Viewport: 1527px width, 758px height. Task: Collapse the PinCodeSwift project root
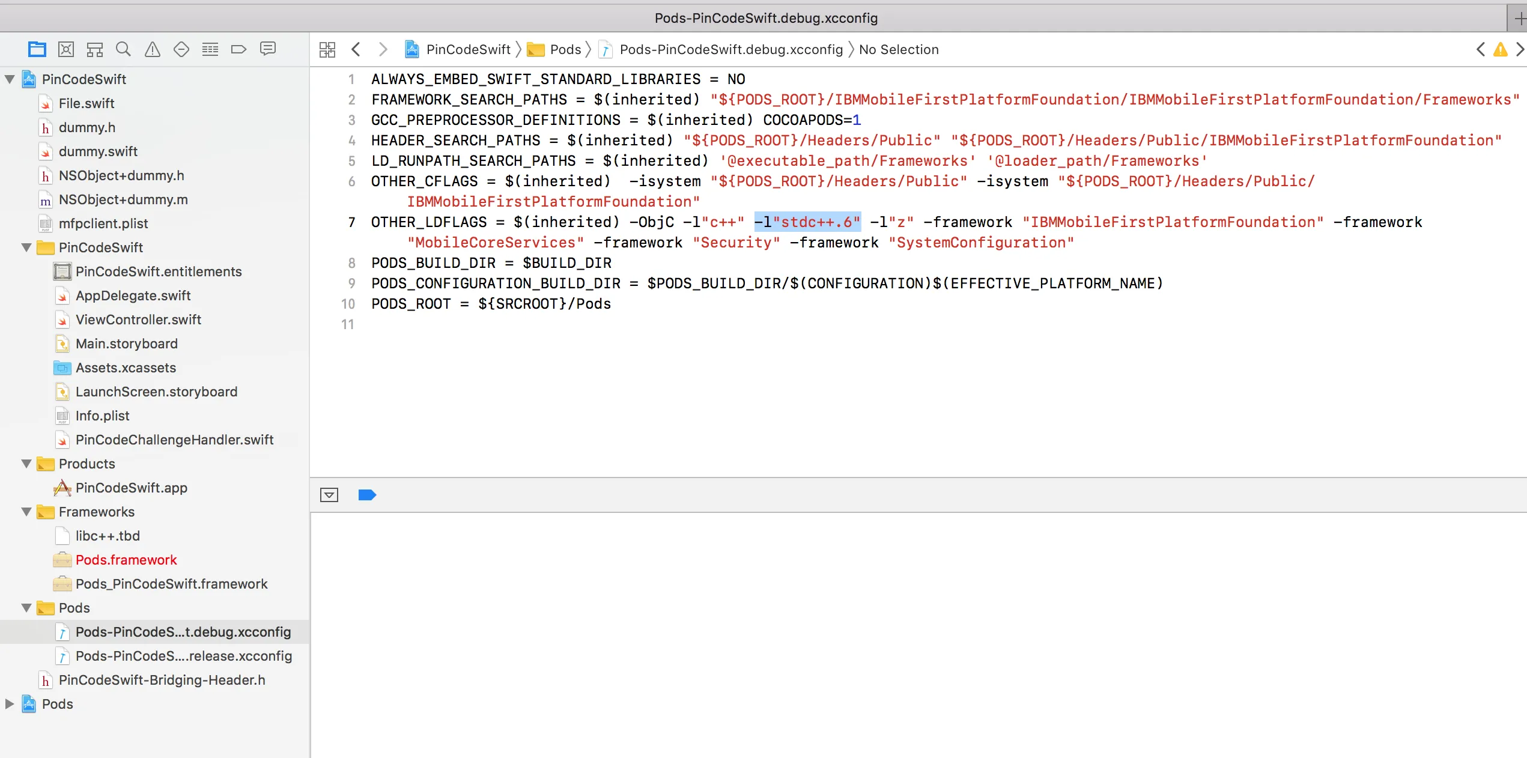click(x=10, y=79)
